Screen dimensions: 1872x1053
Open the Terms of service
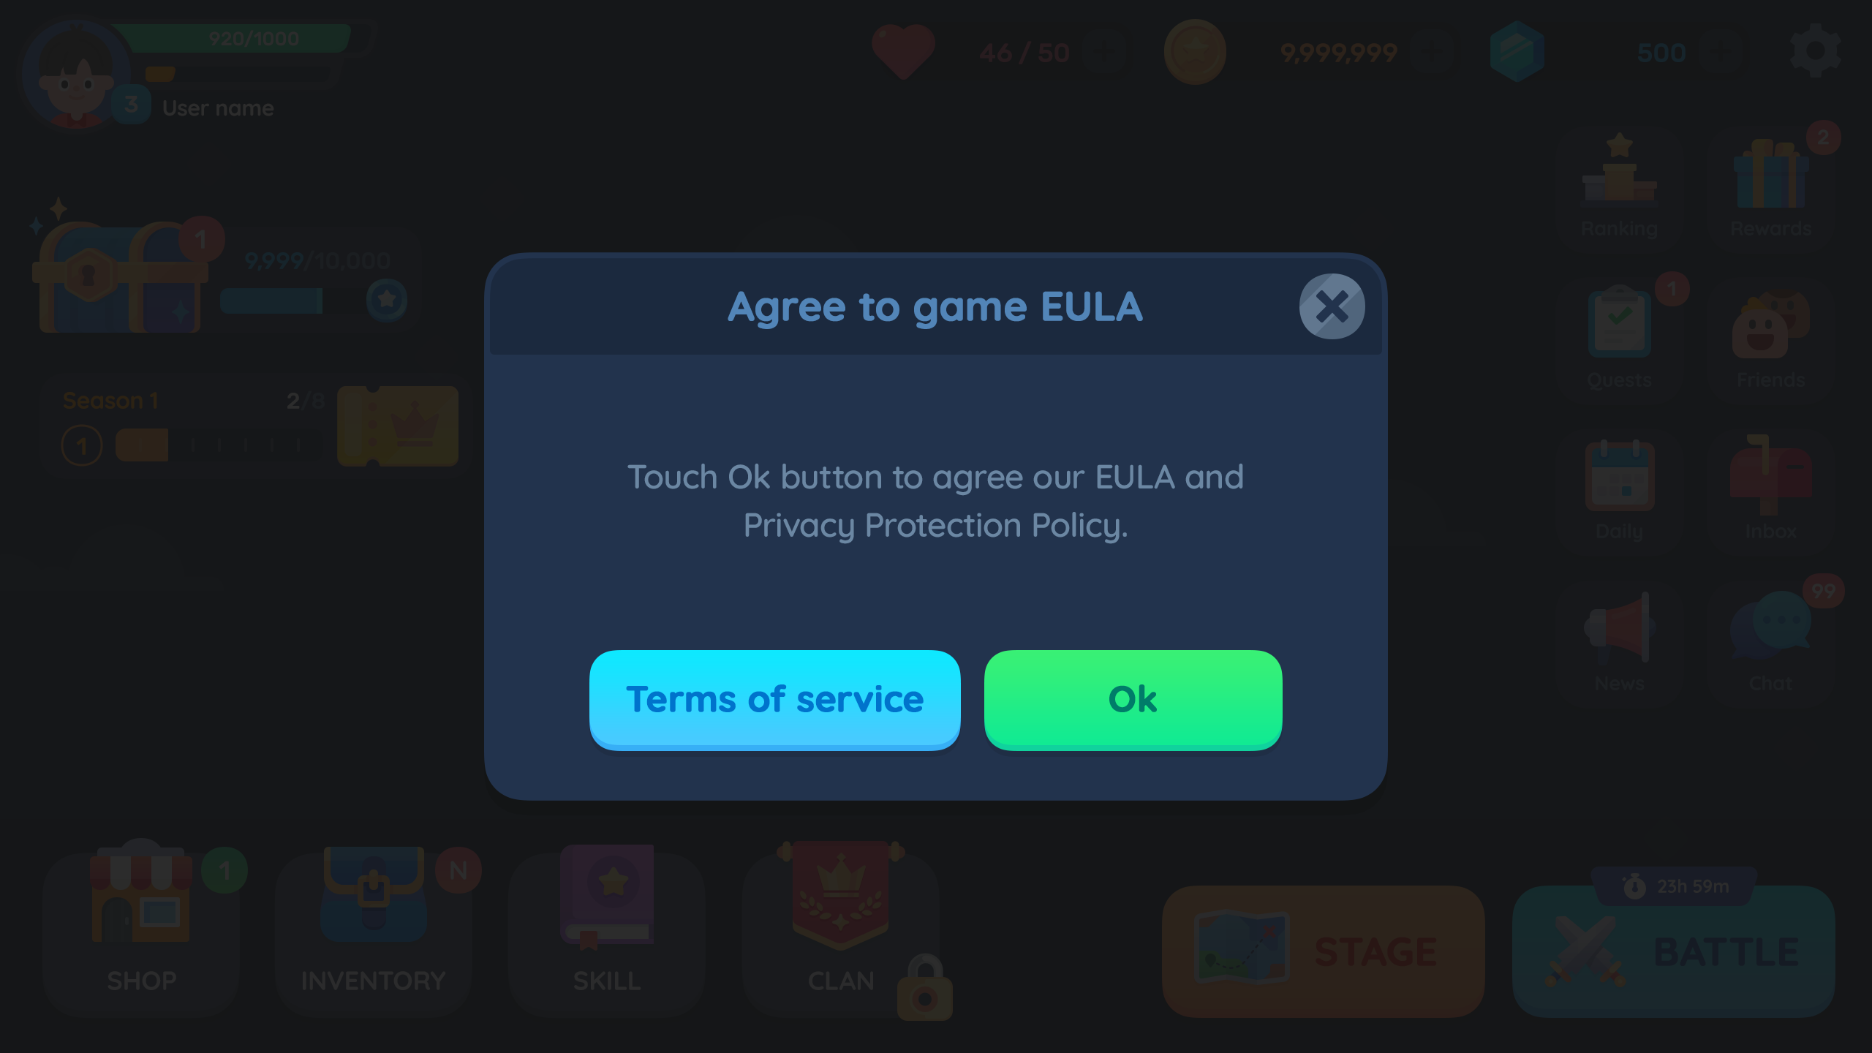(774, 700)
